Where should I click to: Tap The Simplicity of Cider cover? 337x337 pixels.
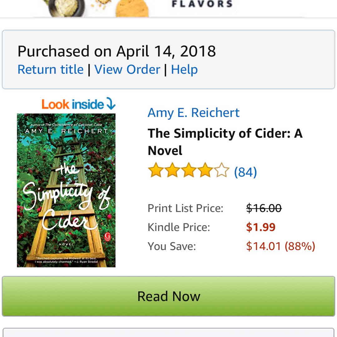pos(66,190)
